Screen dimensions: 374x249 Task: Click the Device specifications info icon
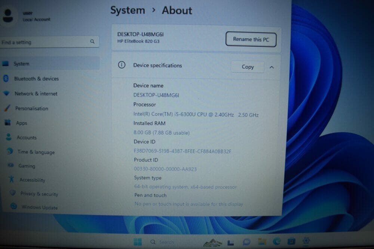click(122, 65)
